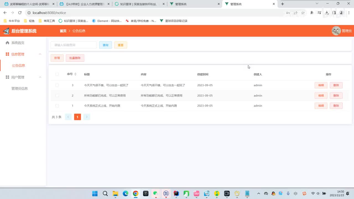This screenshot has width=354, height=199.
Task: Collapse the 信息管理 menu chevron
Action: 40,54
